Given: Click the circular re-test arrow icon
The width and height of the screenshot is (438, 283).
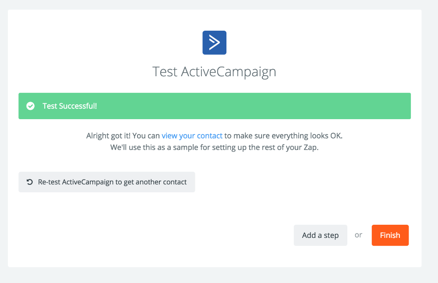Looking at the screenshot, I should point(30,182).
